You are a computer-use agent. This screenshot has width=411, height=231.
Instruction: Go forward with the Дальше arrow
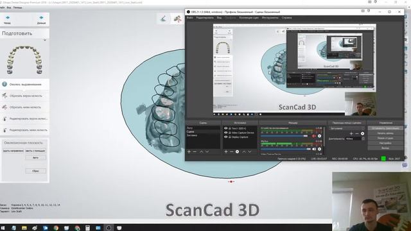tap(41, 20)
